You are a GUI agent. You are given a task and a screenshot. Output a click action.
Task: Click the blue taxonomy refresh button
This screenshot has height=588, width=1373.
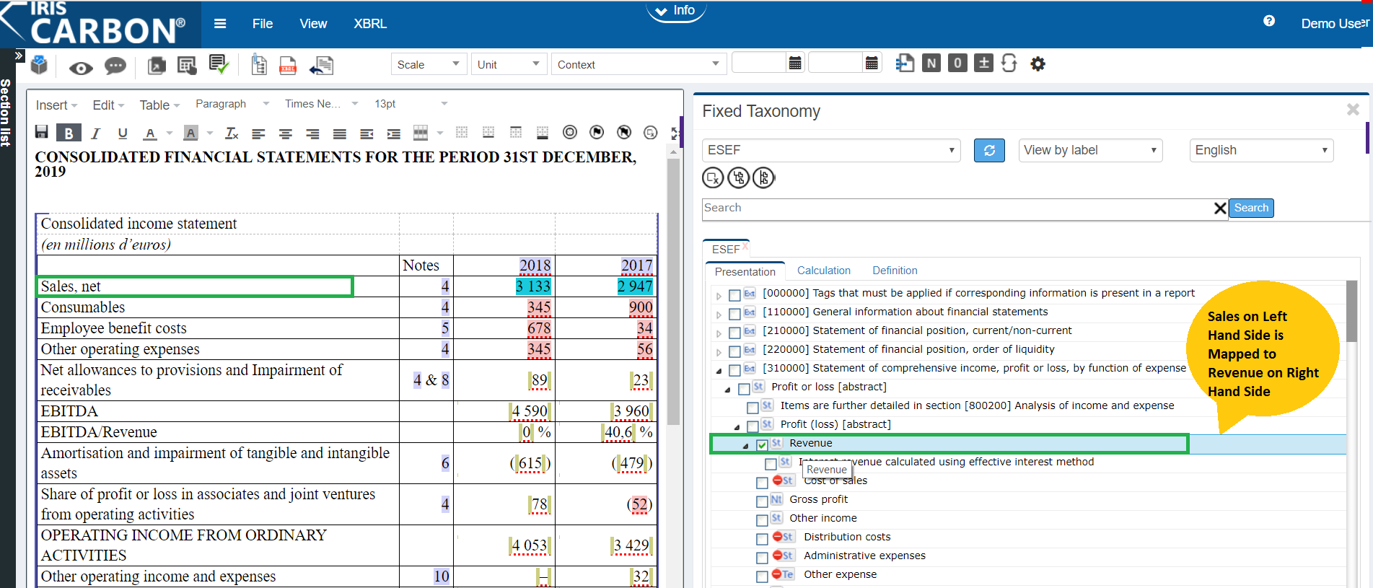point(989,150)
